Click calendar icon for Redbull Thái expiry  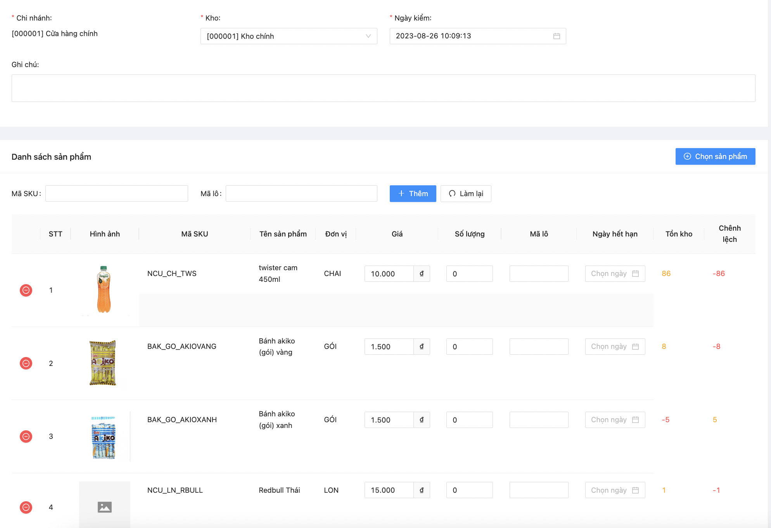point(635,490)
